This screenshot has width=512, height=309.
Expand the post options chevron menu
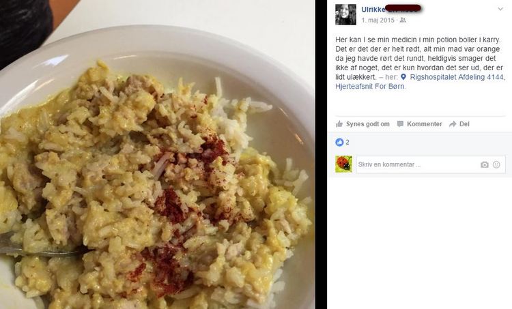tap(500, 9)
